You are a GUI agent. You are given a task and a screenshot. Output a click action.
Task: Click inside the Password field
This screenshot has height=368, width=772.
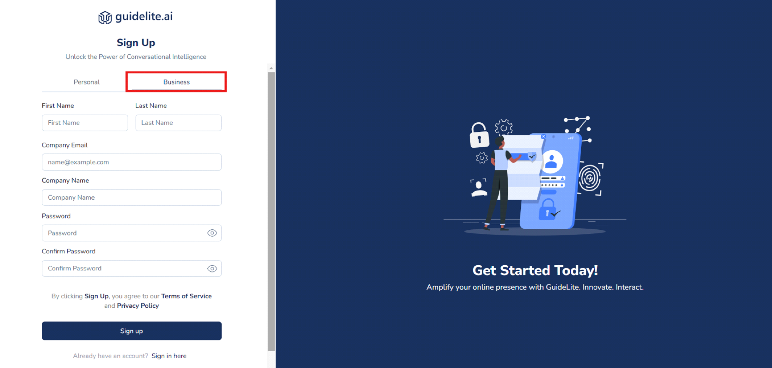click(x=123, y=233)
